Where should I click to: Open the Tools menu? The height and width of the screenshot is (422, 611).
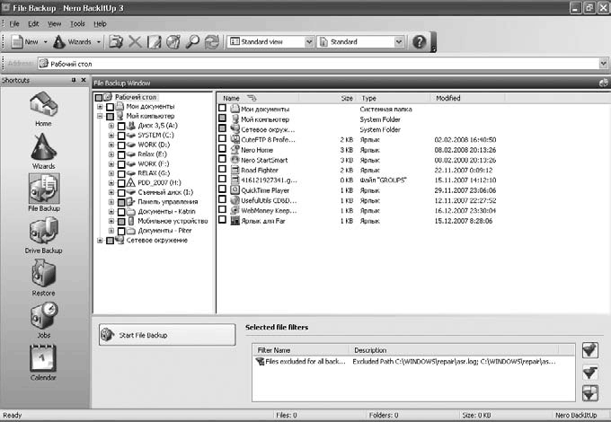77,22
